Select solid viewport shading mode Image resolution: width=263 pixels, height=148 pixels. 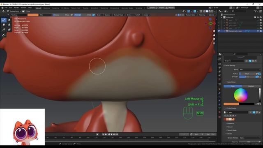coord(207,11)
